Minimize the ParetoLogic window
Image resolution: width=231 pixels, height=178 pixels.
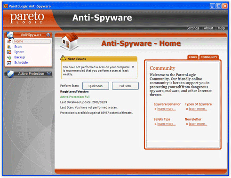212,6
